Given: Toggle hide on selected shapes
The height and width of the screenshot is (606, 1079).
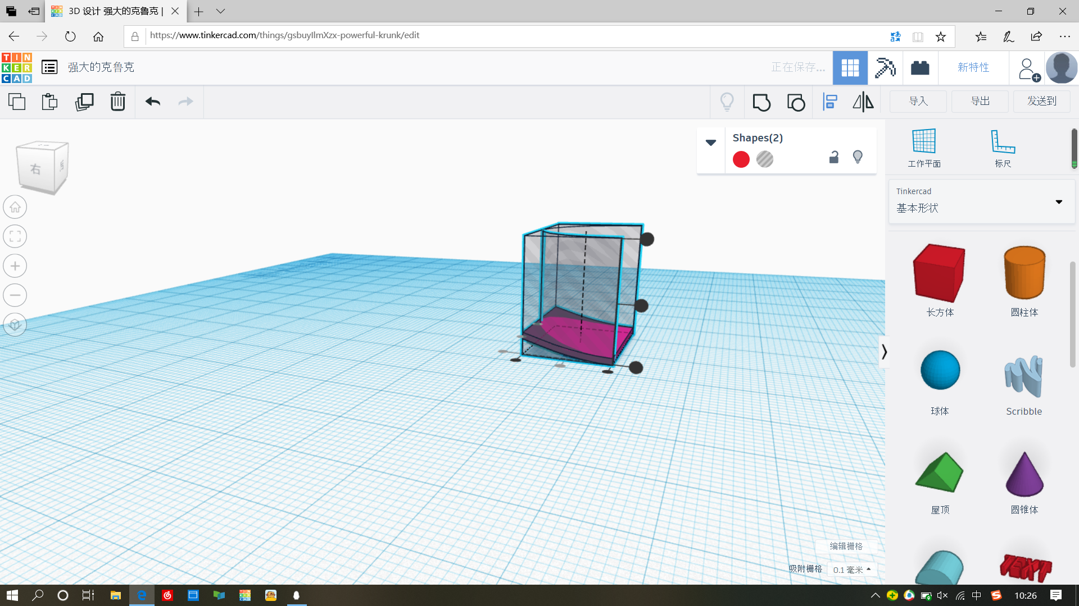Looking at the screenshot, I should (858, 157).
